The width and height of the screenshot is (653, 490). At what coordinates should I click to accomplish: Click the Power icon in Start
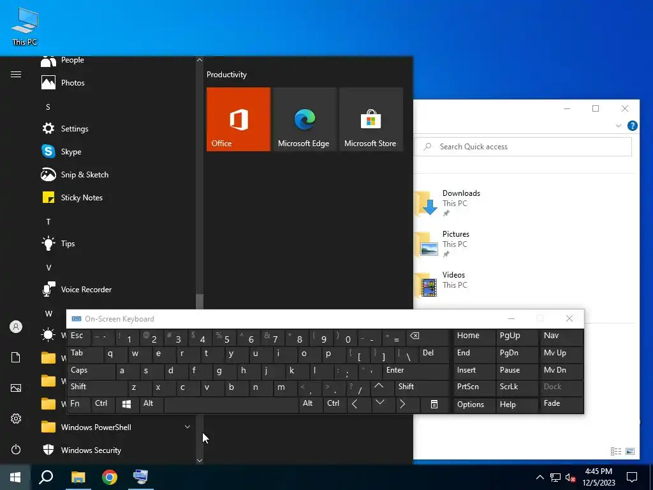(x=16, y=449)
